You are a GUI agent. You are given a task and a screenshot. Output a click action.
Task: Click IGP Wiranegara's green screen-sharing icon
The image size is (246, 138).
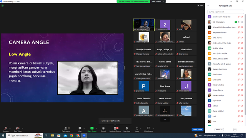pos(236,22)
